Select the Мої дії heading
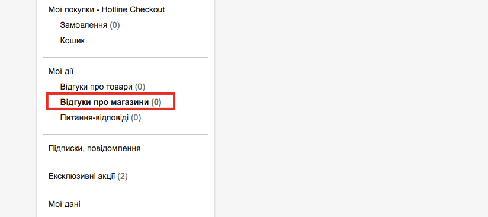488x217 pixels. (61, 71)
